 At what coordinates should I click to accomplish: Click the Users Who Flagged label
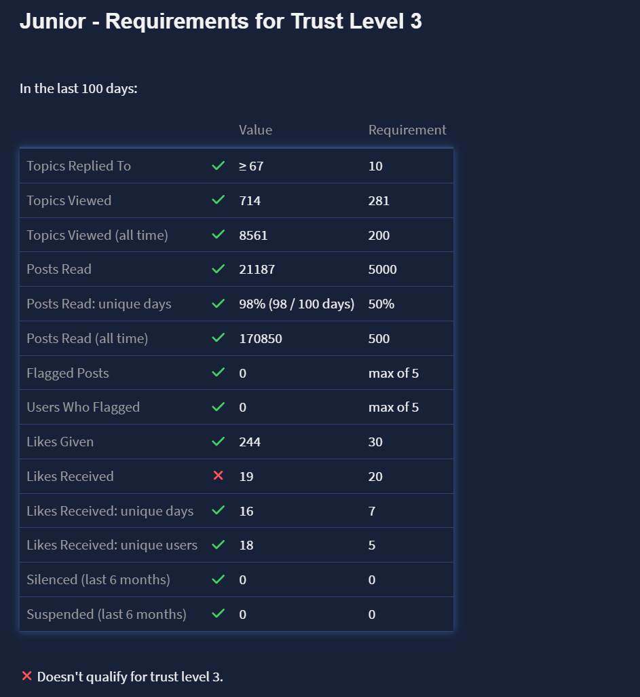[x=83, y=407]
